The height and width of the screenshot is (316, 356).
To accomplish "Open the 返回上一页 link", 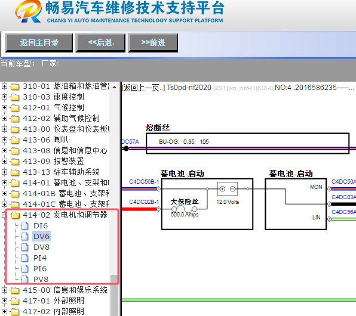I will (x=144, y=88).
